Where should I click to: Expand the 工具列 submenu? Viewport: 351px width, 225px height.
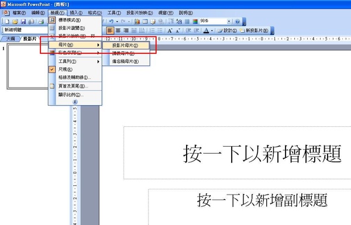click(x=75, y=61)
